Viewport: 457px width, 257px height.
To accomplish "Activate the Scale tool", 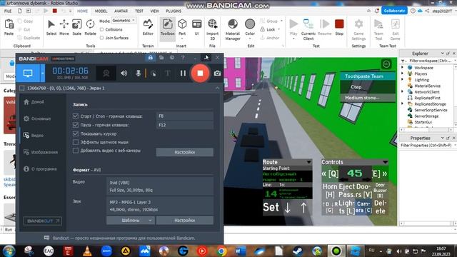I will [x=76, y=27].
